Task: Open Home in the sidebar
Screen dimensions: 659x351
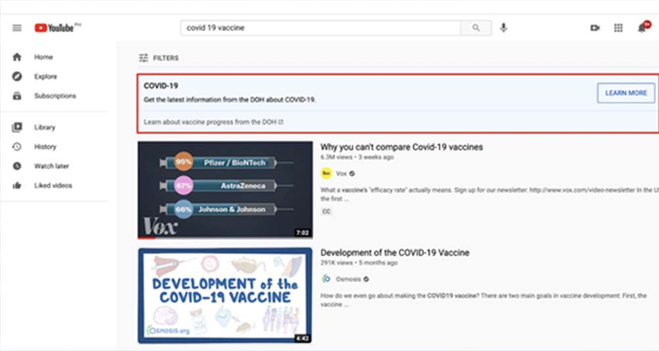Action: click(x=44, y=57)
